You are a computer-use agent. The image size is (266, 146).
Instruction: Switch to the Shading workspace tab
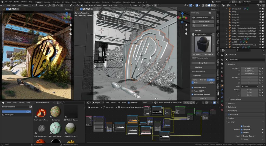87,2
